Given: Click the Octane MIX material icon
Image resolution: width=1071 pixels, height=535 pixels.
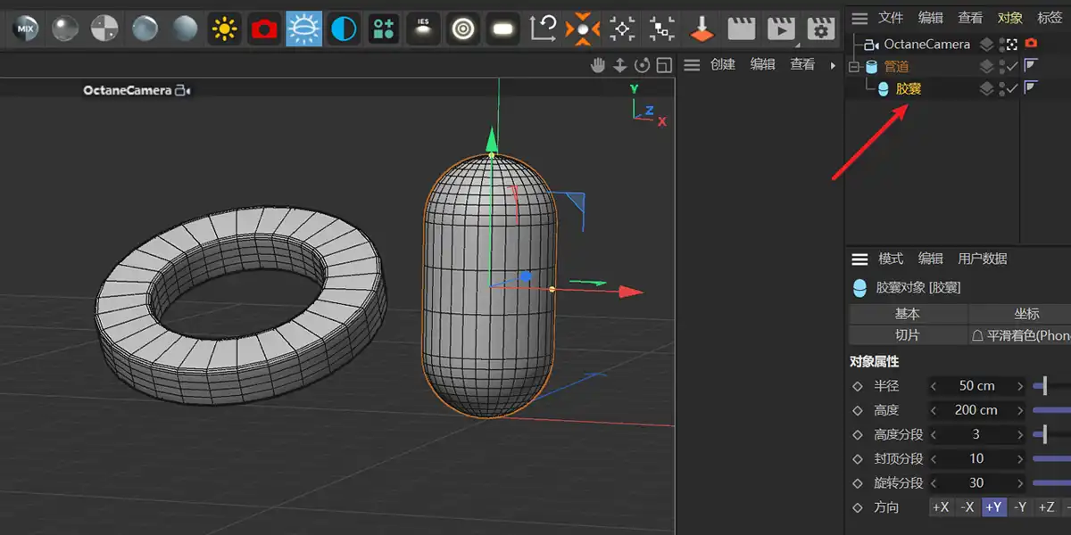Looking at the screenshot, I should [24, 29].
